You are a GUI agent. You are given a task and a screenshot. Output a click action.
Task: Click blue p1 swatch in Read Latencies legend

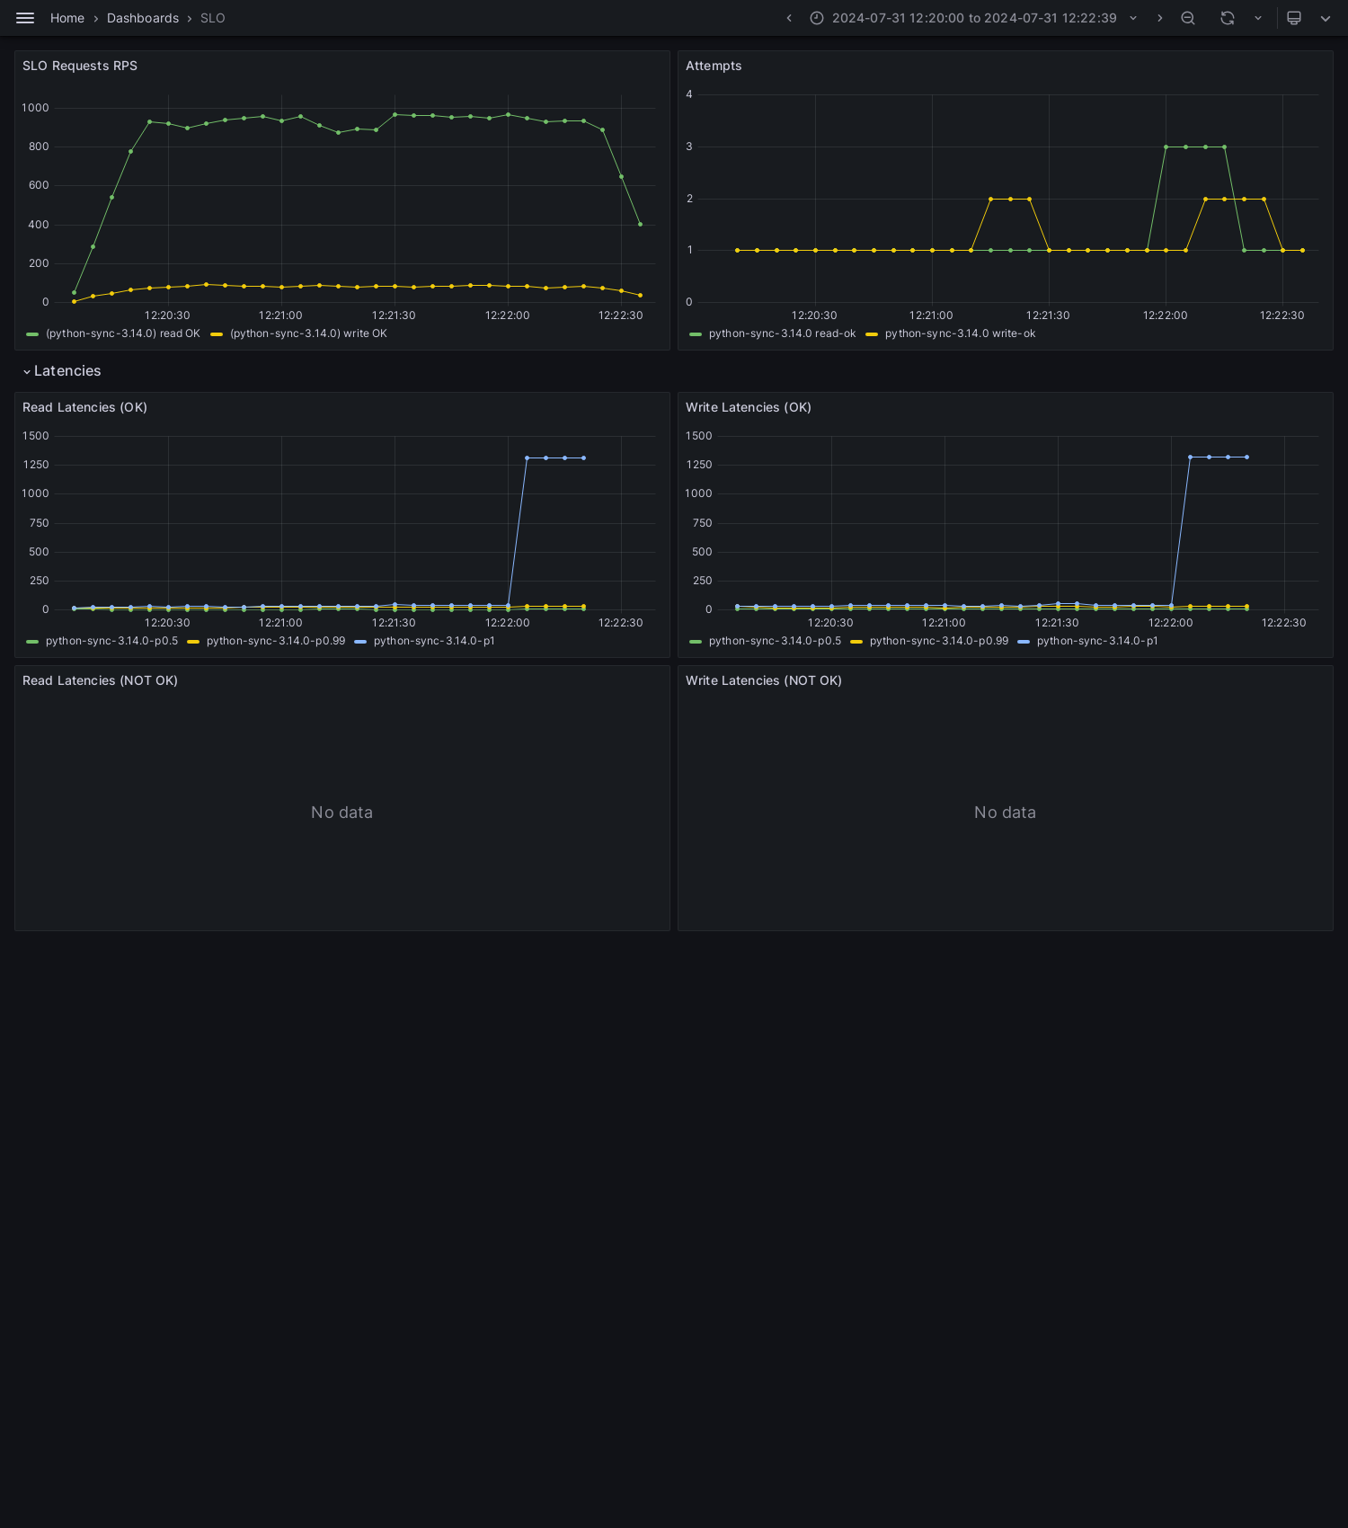[360, 642]
